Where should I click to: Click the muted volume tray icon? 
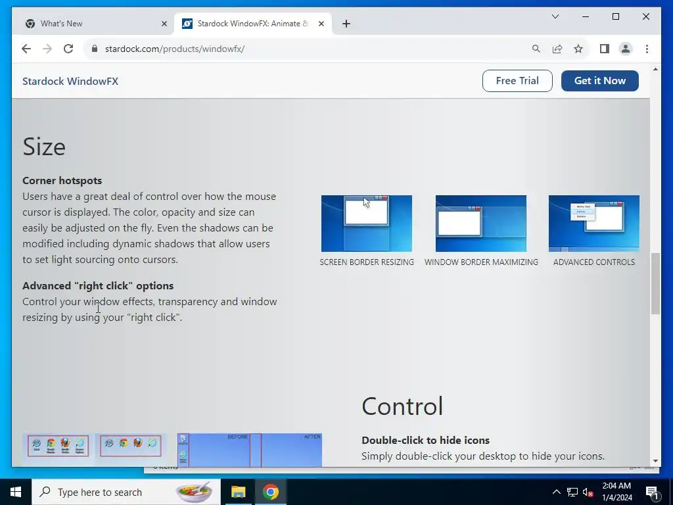pos(588,492)
